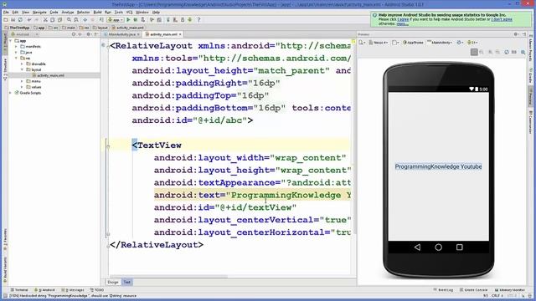Click the Project panel gear settings icon
This screenshot has width=536, height=301.
click(88, 34)
